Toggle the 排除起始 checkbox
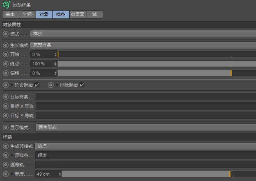Screen dimensions: 256x181 click(x=82, y=85)
